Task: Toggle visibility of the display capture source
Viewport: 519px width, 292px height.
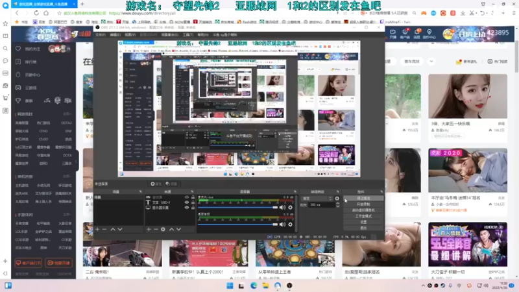Action: pyautogui.click(x=187, y=208)
